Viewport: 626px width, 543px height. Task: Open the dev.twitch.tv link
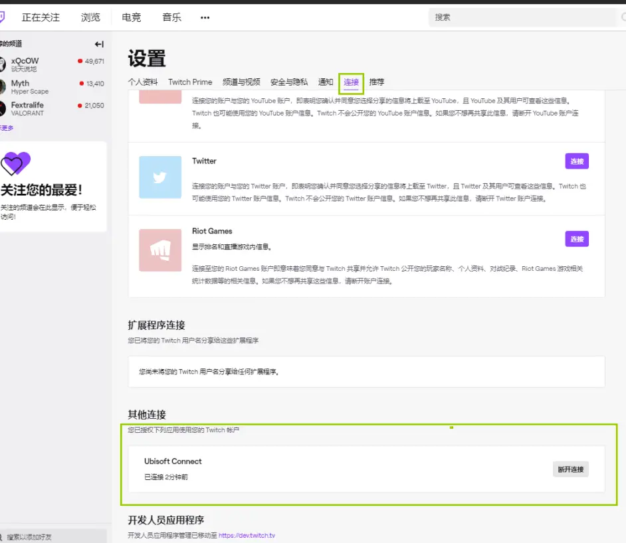[247, 536]
